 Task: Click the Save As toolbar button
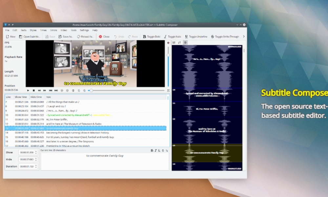point(66,37)
